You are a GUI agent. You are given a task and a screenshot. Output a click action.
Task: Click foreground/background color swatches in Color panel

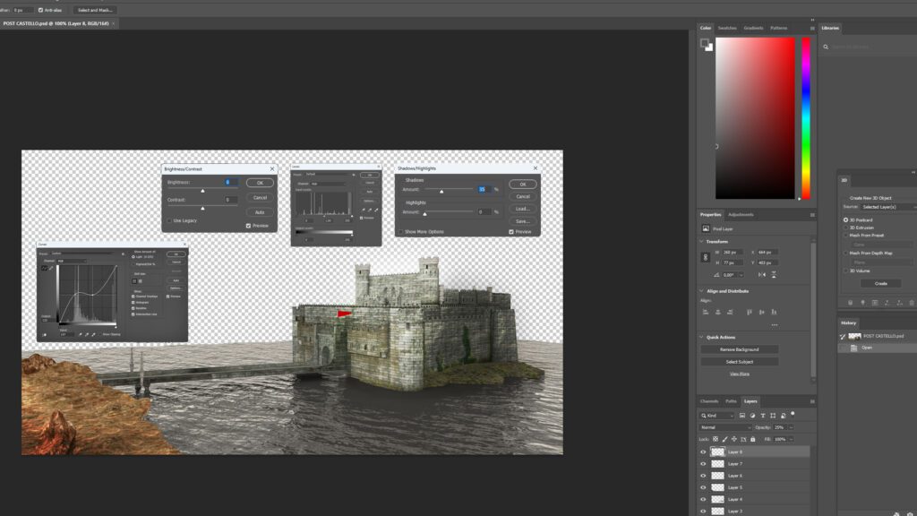(x=707, y=45)
